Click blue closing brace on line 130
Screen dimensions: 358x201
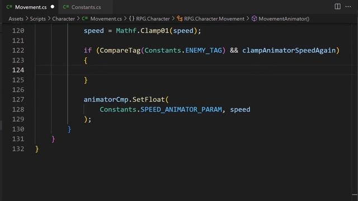[x=69, y=129]
